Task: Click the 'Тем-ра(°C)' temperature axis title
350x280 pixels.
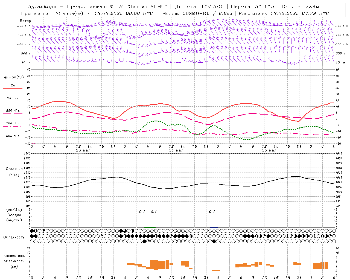Action: point(13,77)
